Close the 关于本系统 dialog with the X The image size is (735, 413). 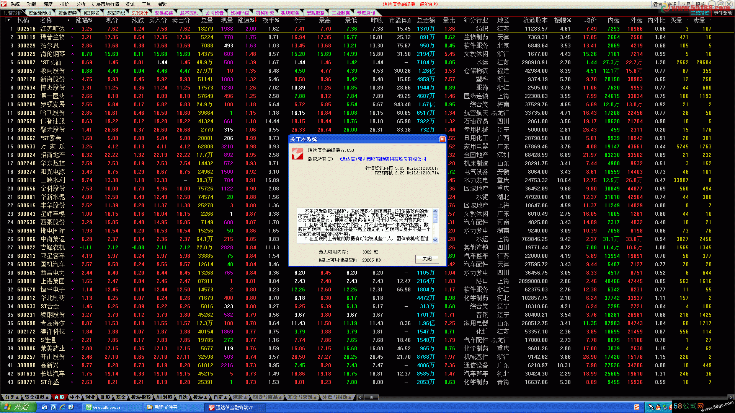(x=442, y=139)
